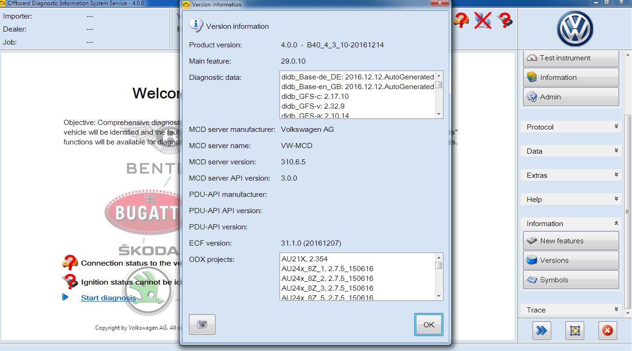
Task: Click the blue info icon in dialog
Action: click(x=196, y=26)
